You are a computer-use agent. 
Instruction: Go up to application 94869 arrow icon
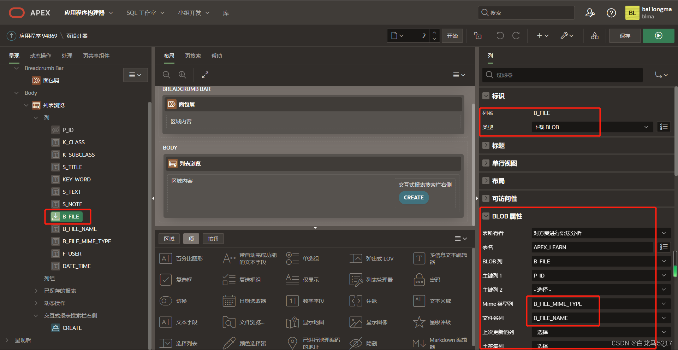pos(12,36)
